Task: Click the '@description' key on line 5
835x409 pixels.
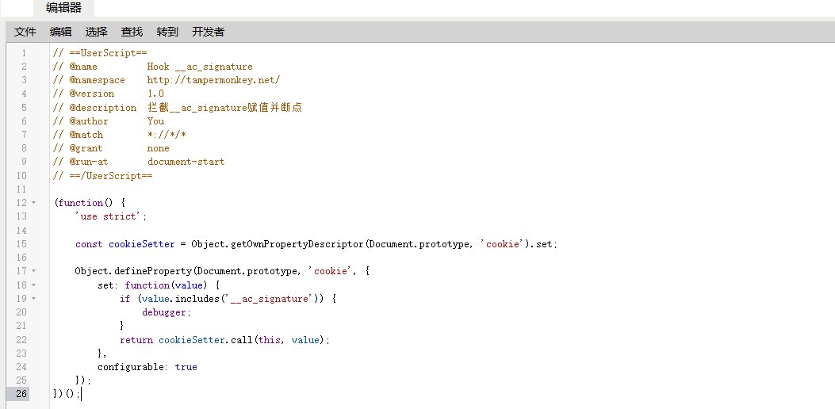Action: point(103,108)
